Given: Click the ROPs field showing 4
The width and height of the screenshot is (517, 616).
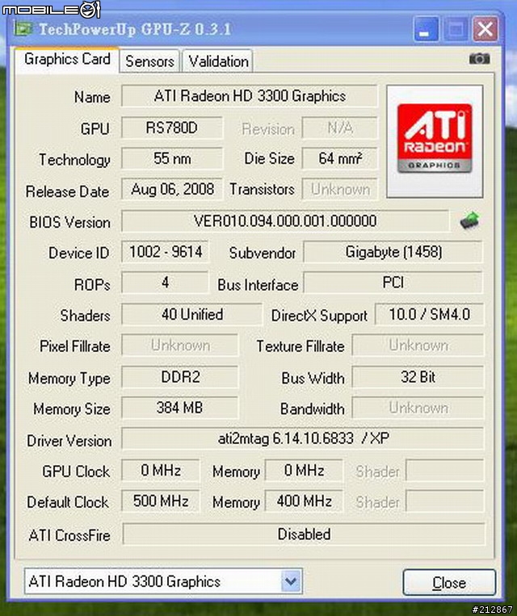Looking at the screenshot, I should pos(165,283).
